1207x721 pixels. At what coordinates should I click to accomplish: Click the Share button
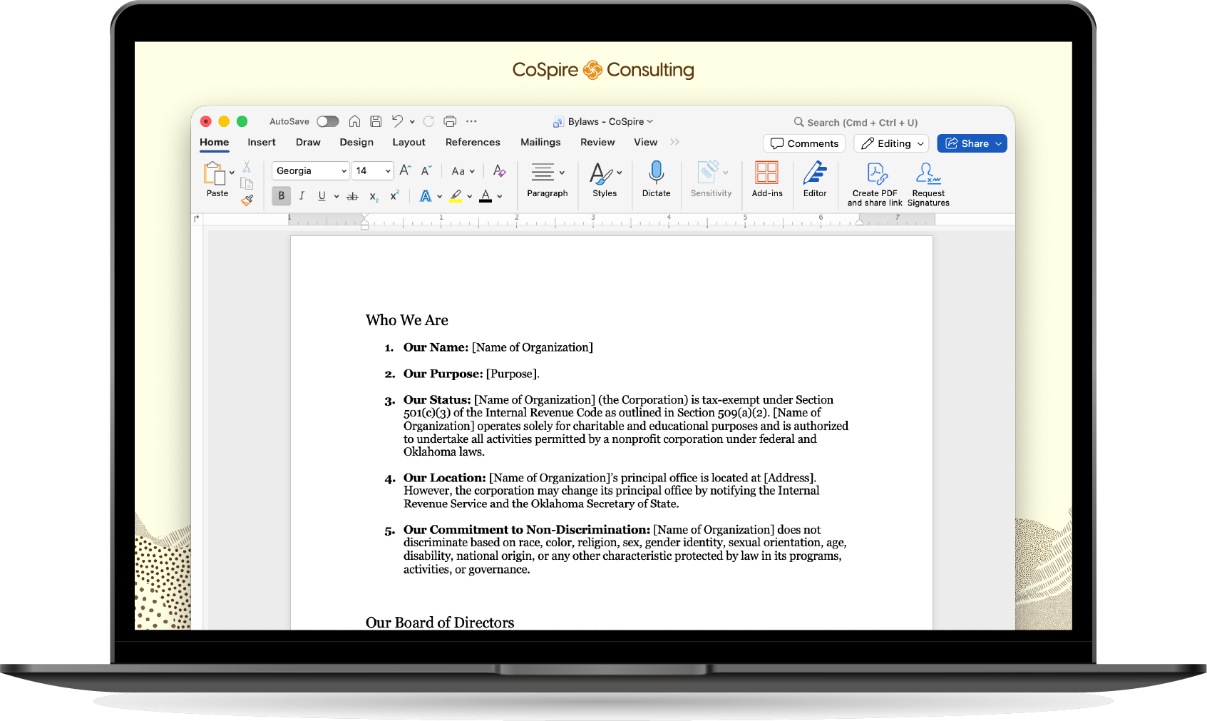point(972,143)
